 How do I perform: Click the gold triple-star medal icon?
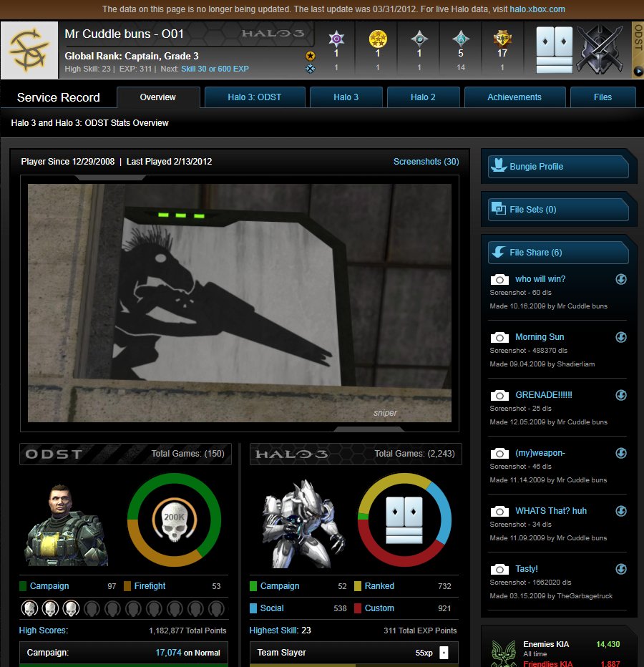[378, 39]
